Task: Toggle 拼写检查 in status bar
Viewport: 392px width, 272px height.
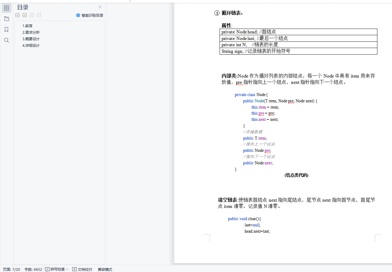Action: click(x=55, y=269)
